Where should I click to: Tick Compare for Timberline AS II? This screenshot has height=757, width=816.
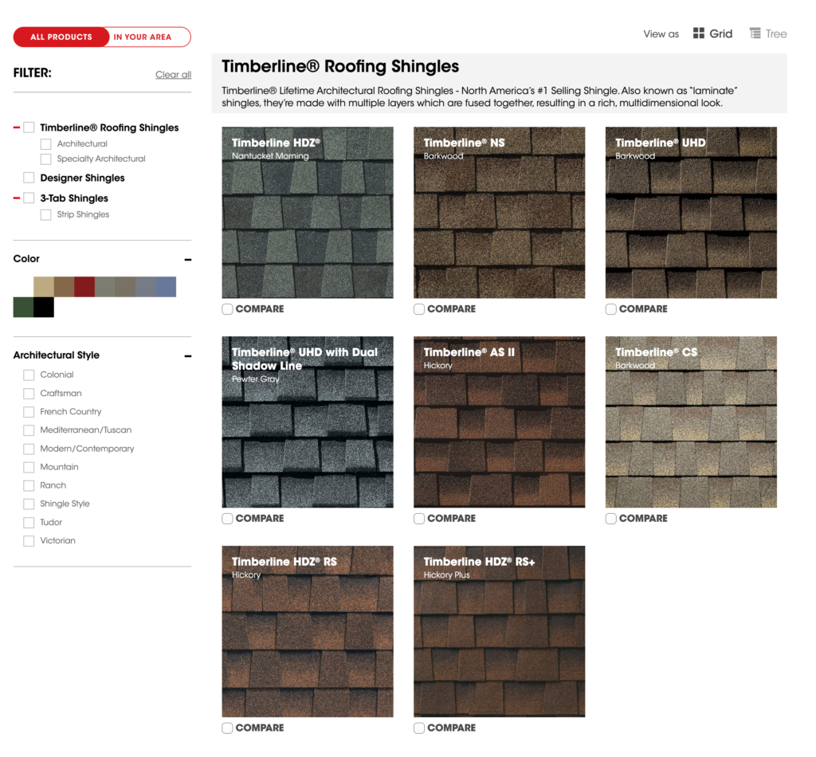[x=419, y=520]
